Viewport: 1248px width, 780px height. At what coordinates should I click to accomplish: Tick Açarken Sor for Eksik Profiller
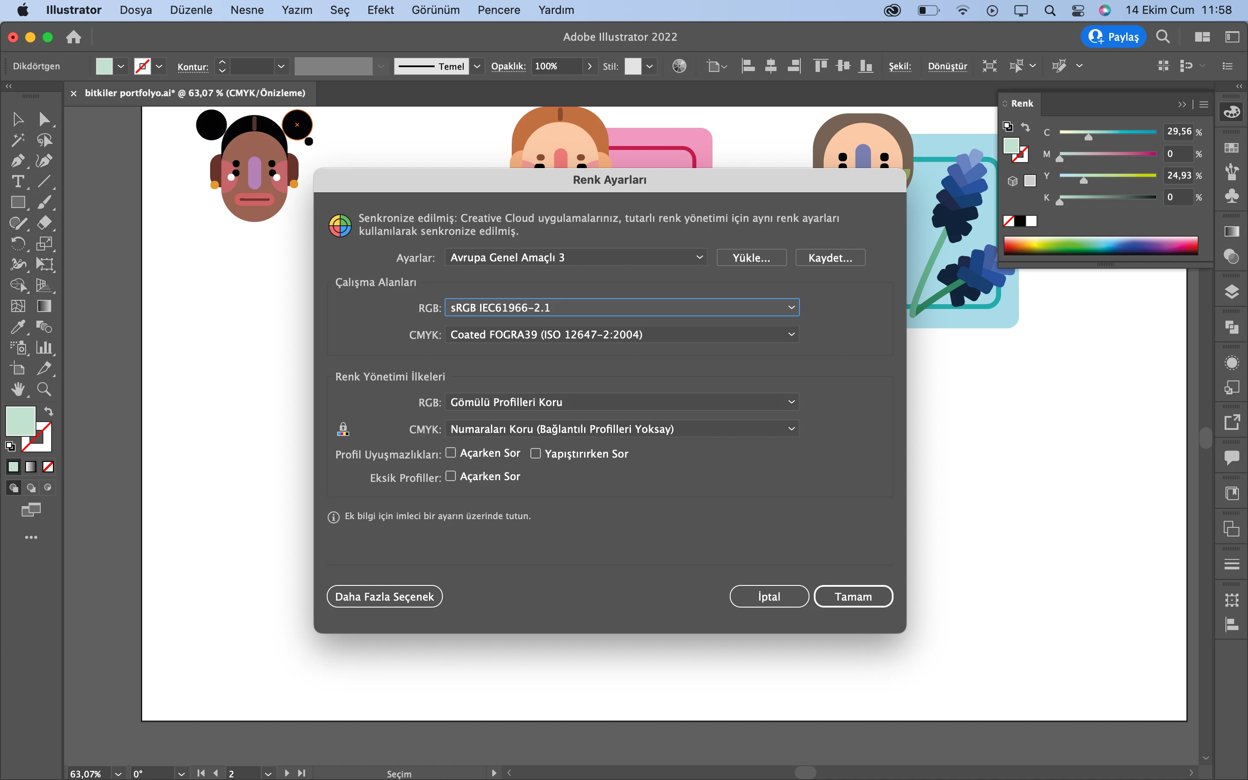[451, 476]
